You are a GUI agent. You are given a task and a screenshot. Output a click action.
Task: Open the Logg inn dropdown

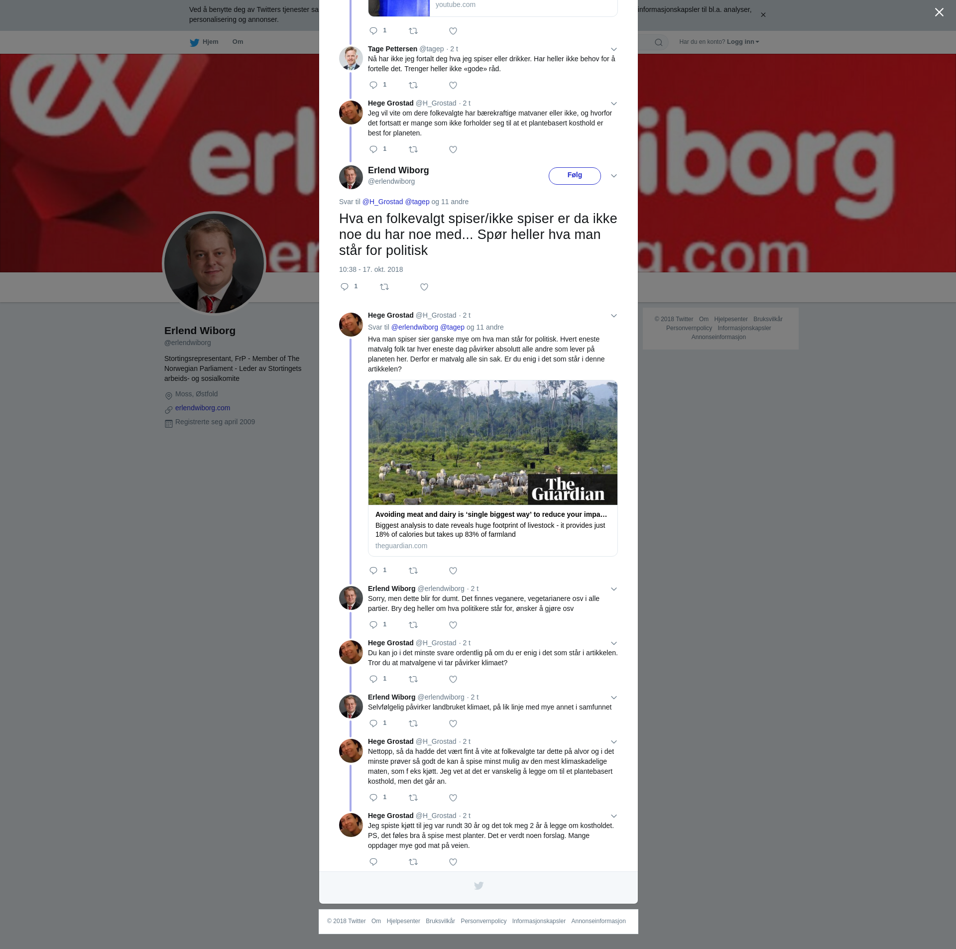(742, 42)
